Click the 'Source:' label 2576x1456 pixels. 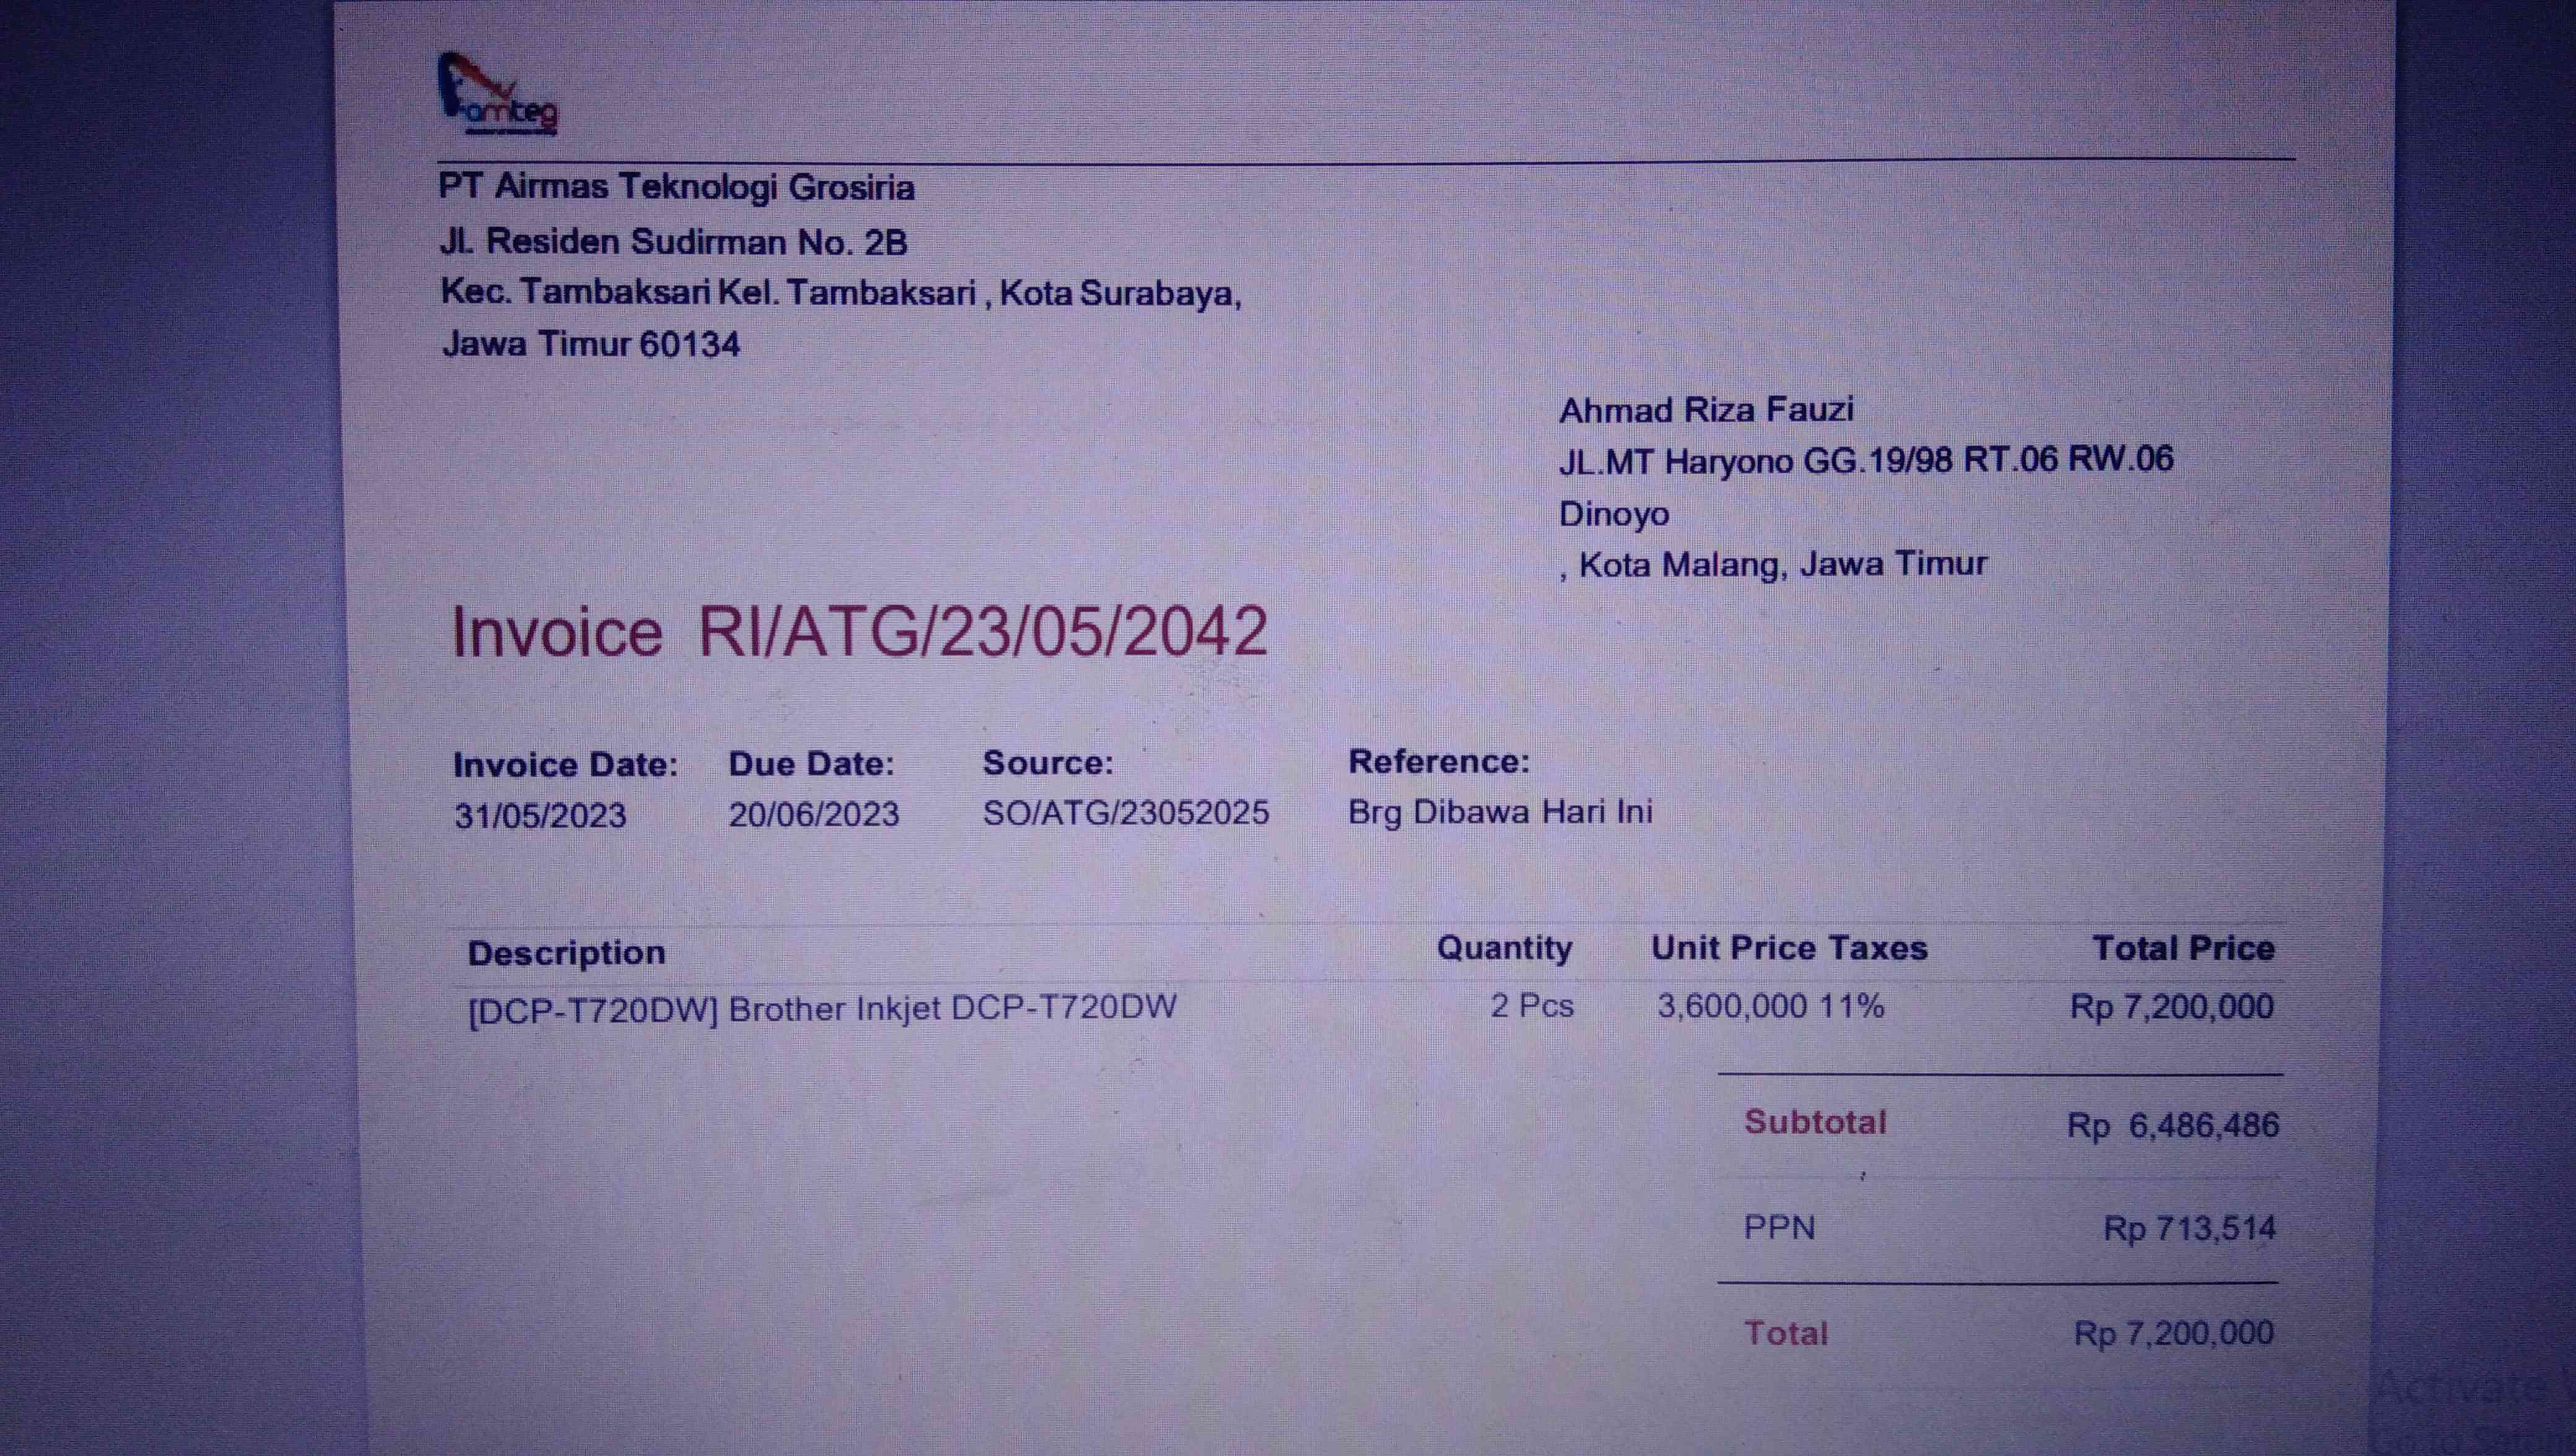[x=1048, y=762]
